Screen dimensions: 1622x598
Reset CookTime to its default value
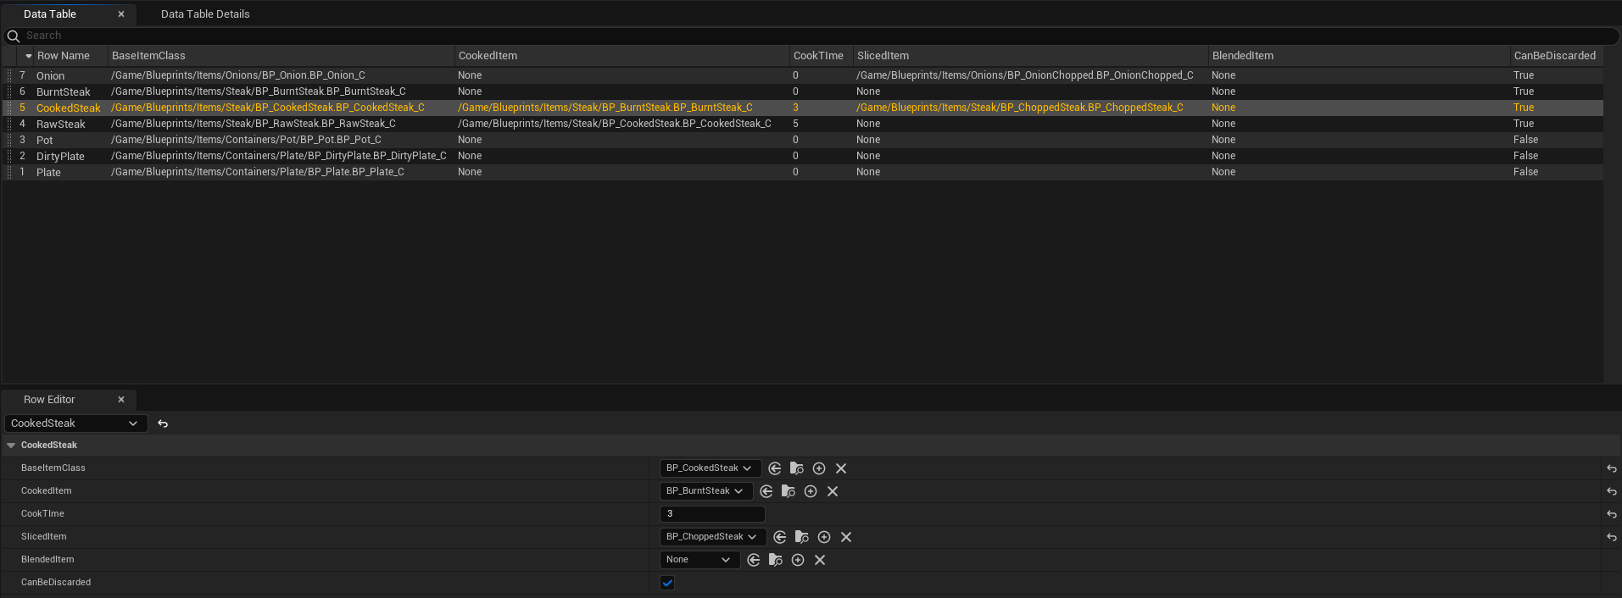click(1612, 514)
